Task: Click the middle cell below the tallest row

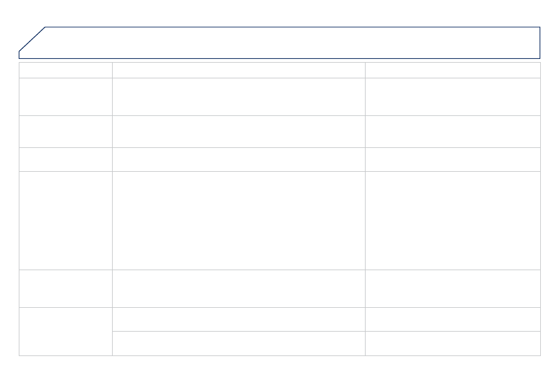Action: point(238,288)
